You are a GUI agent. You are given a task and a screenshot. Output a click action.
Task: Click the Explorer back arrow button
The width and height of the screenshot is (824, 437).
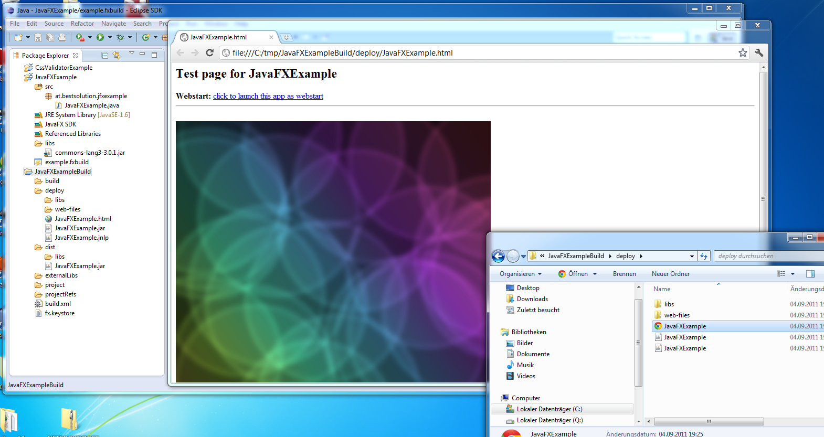click(498, 256)
